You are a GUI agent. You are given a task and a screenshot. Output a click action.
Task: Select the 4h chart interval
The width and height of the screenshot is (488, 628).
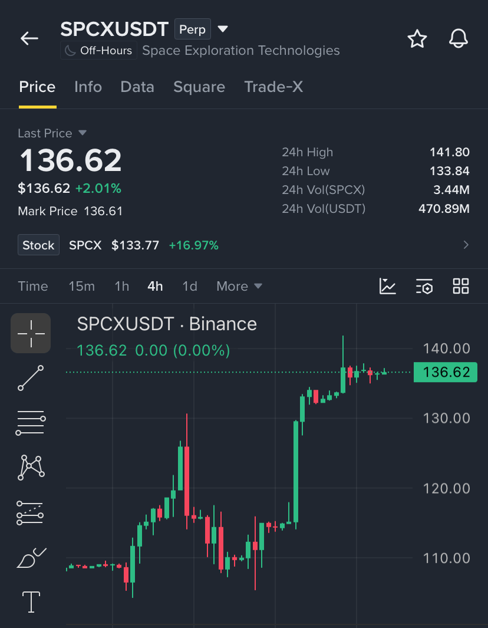155,287
